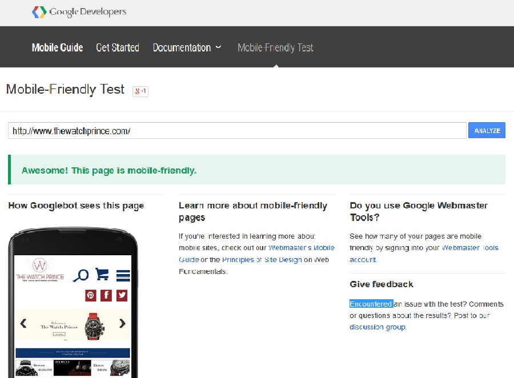Open the Get Started nav item
Image resolution: width=514 pixels, height=378 pixels.
click(118, 47)
